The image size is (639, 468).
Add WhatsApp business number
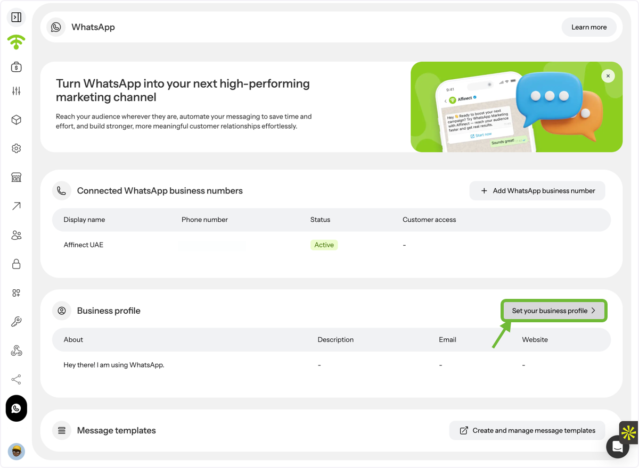pos(537,191)
